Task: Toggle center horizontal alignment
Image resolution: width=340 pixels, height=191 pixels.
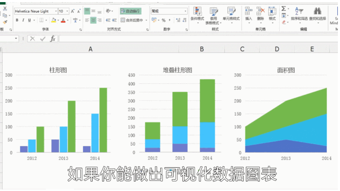Action: 93,20
